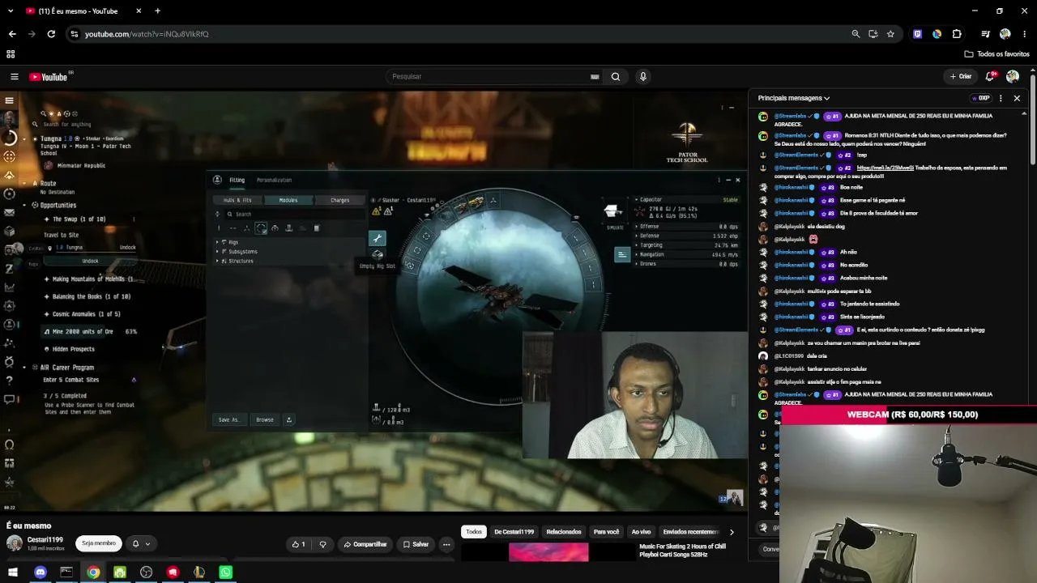This screenshot has height=583, width=1037.
Task: Open the live chat options menu
Action: [1001, 98]
